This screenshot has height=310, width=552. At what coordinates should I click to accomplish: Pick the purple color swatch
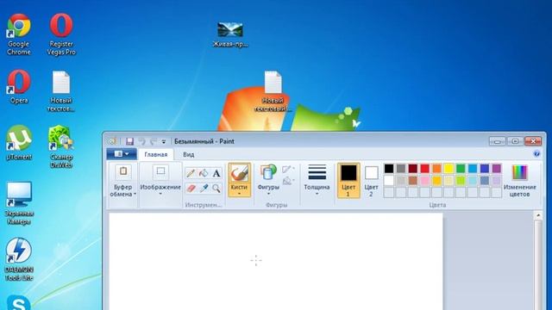point(497,169)
